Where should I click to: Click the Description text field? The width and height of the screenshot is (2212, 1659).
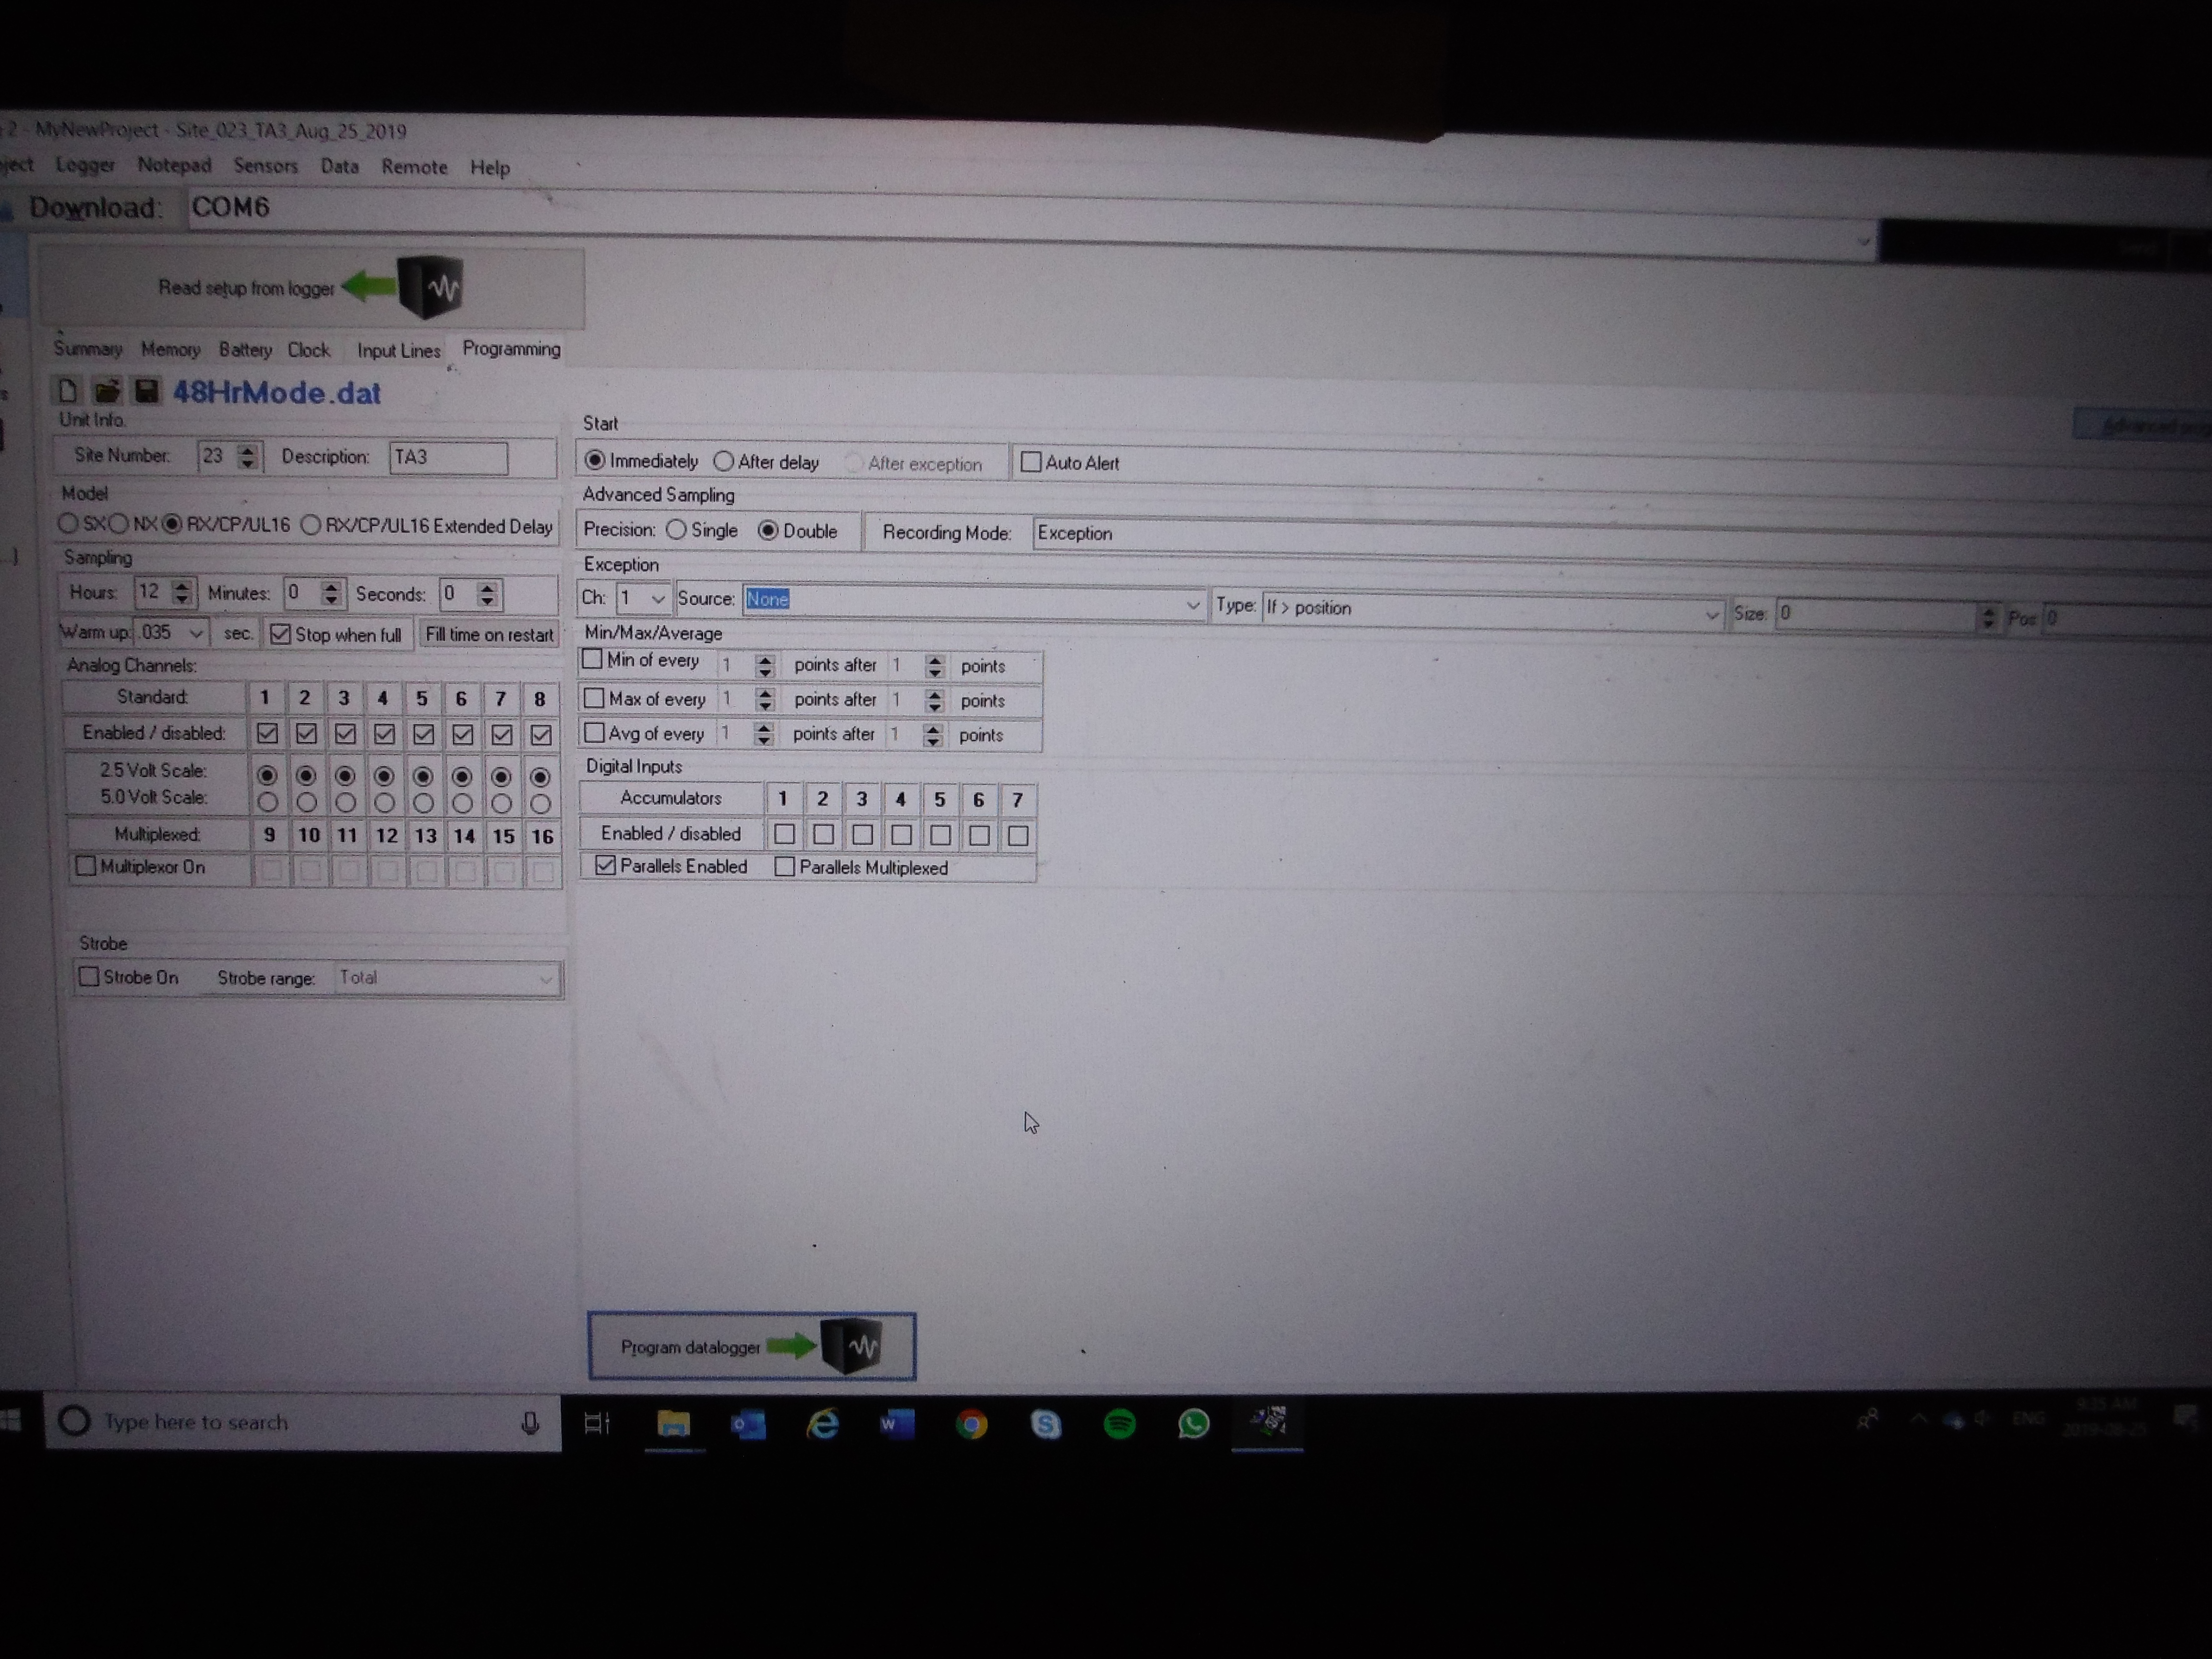(448, 457)
